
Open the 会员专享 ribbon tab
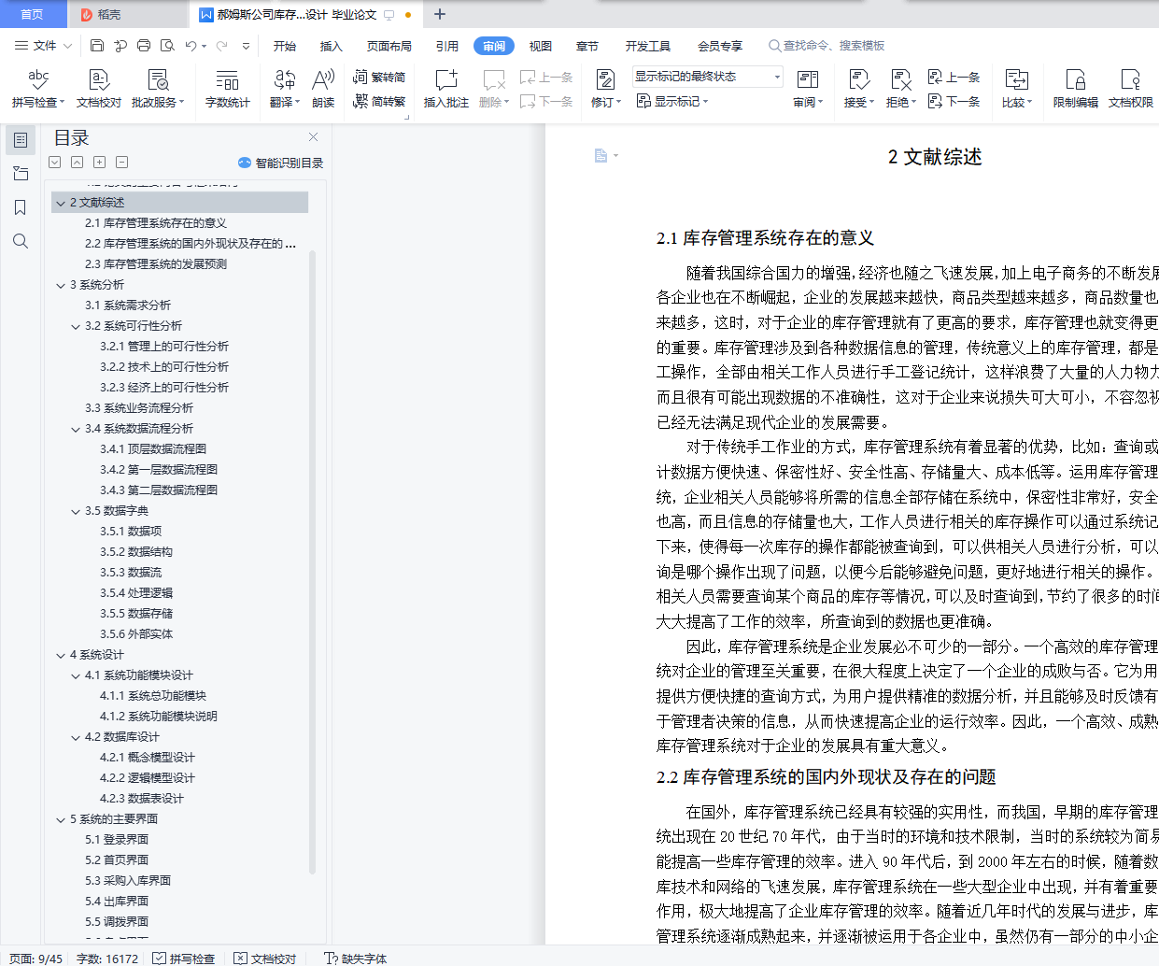[720, 46]
